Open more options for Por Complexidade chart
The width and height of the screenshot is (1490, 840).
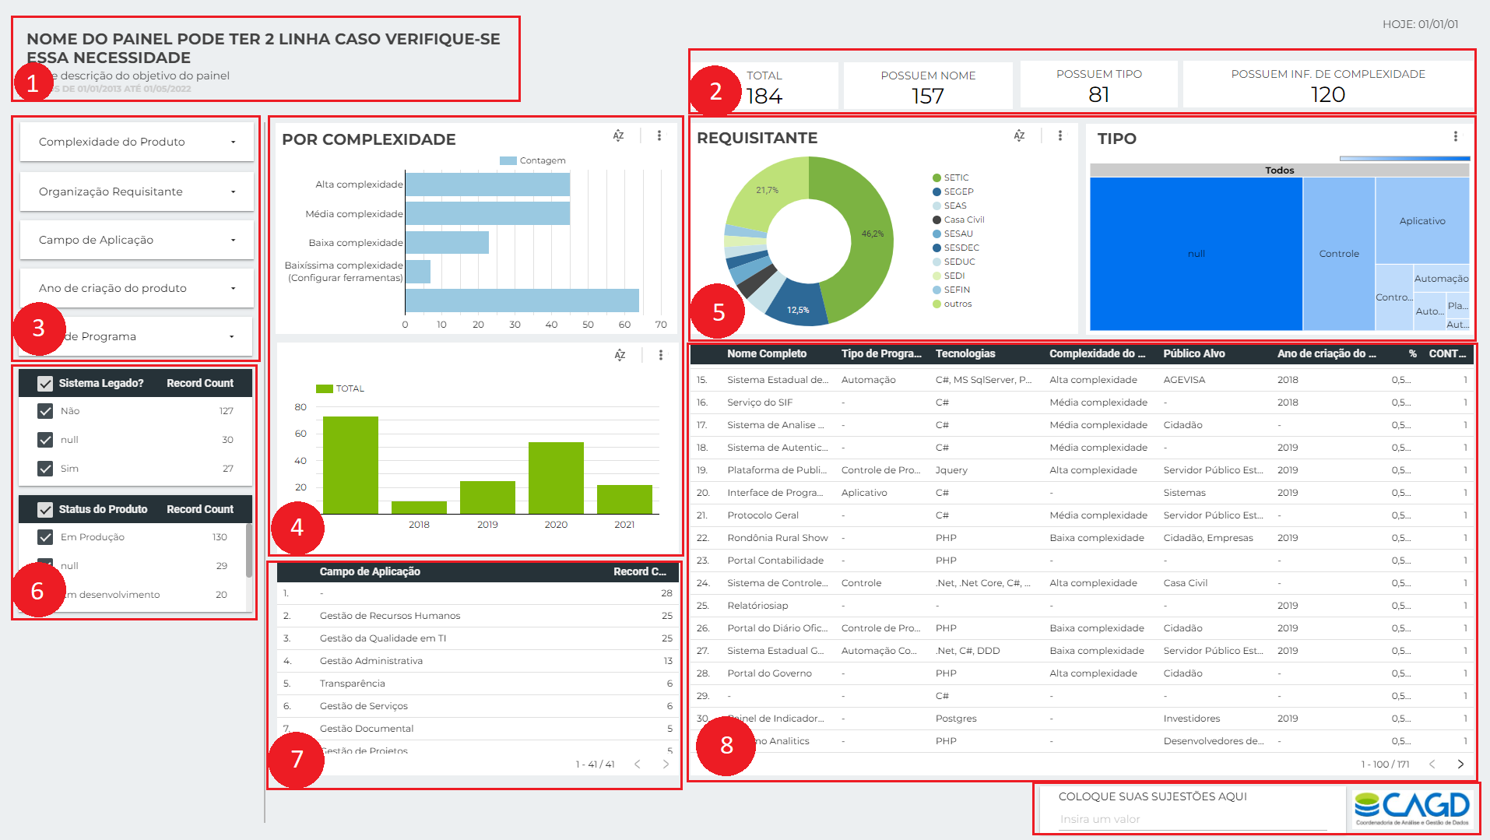point(659,135)
